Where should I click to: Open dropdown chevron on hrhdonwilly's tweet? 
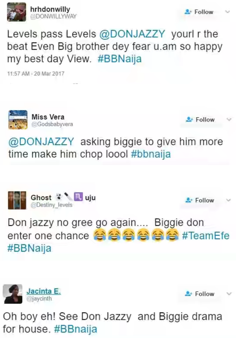coord(227,12)
